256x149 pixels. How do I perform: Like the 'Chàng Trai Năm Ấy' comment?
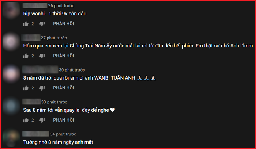pyautogui.click(x=26, y=56)
